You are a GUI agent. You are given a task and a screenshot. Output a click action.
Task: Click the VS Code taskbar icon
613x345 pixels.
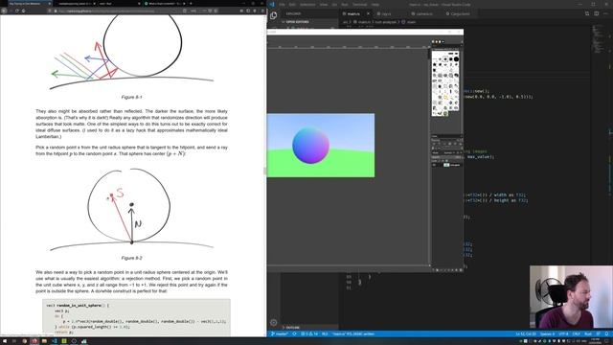click(x=54, y=341)
